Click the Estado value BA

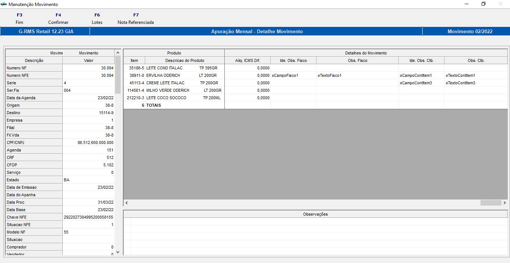point(88,180)
